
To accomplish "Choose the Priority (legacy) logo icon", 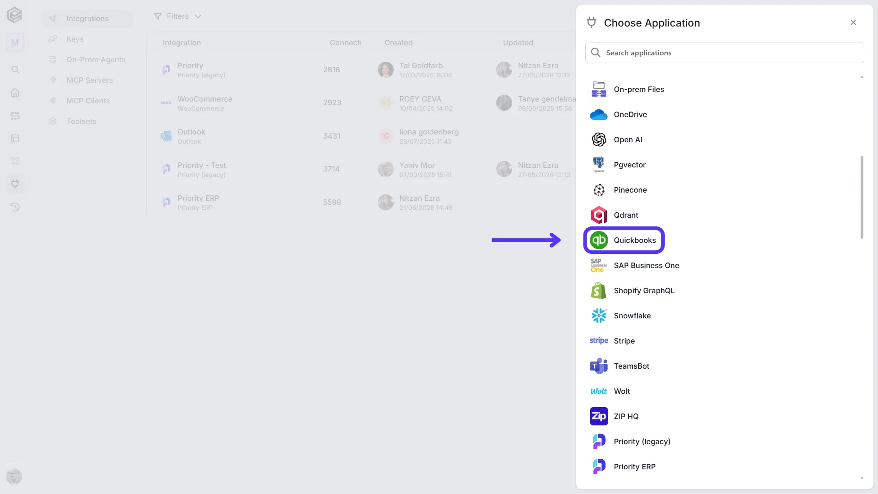I will 599,441.
